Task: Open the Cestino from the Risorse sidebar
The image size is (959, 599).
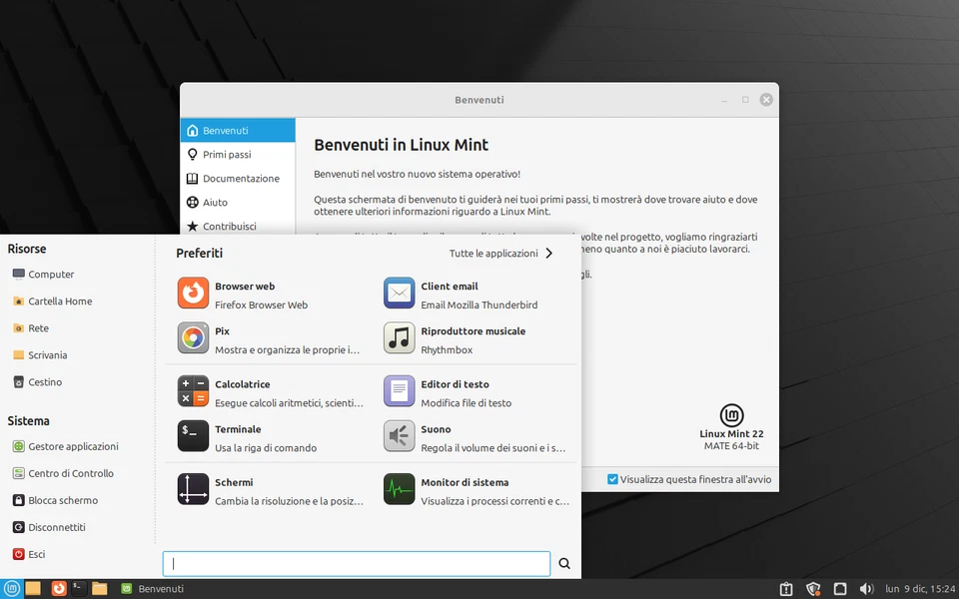Action: pos(44,381)
